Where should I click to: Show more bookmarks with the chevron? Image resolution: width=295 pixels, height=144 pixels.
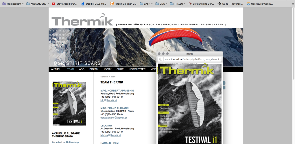point(292,3)
